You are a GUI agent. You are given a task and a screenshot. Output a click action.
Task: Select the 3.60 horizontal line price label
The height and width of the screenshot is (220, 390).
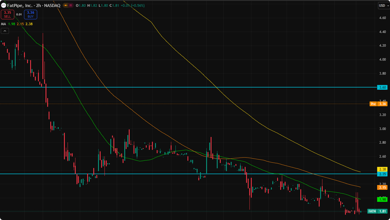point(383,87)
